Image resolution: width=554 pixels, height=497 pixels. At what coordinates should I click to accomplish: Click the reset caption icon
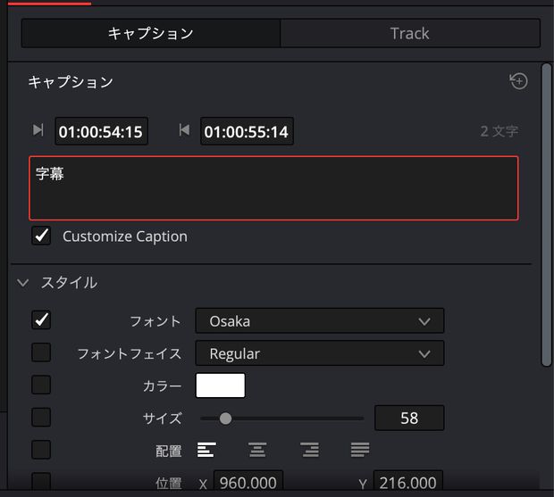518,81
